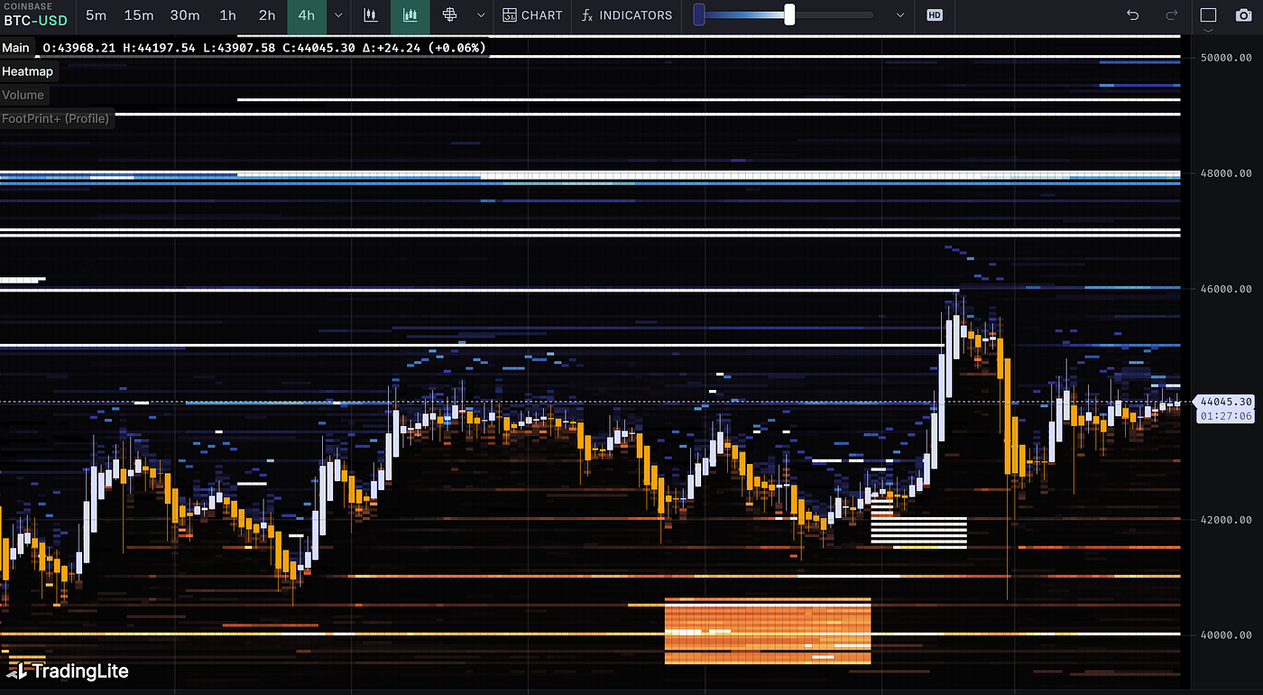Select the 2h timeframe
1263x695 pixels.
(x=267, y=15)
